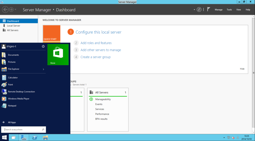Launch Windows Media Player

[x=23, y=99]
